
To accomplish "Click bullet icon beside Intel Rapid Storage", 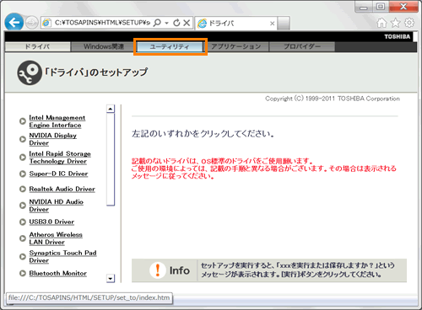I will click(x=23, y=158).
